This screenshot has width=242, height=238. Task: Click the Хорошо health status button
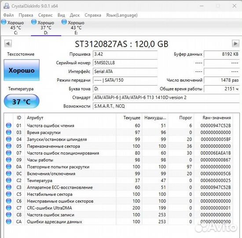click(x=22, y=70)
